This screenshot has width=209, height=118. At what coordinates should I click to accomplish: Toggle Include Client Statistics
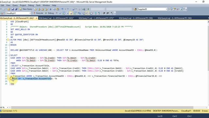79,13
